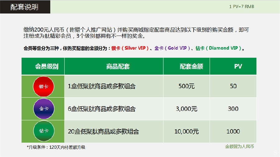Click the 500元 amount cell
This screenshot has width=280, height=157.
click(187, 86)
